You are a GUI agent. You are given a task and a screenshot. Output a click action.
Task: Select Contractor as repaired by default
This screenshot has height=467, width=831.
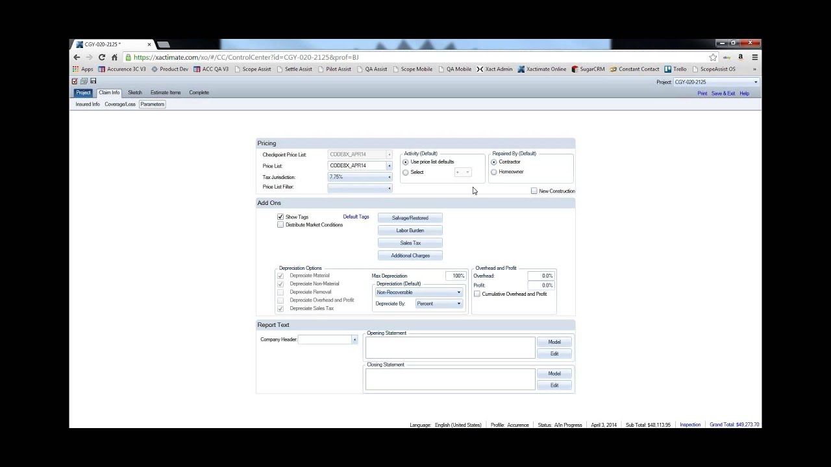[x=494, y=162]
